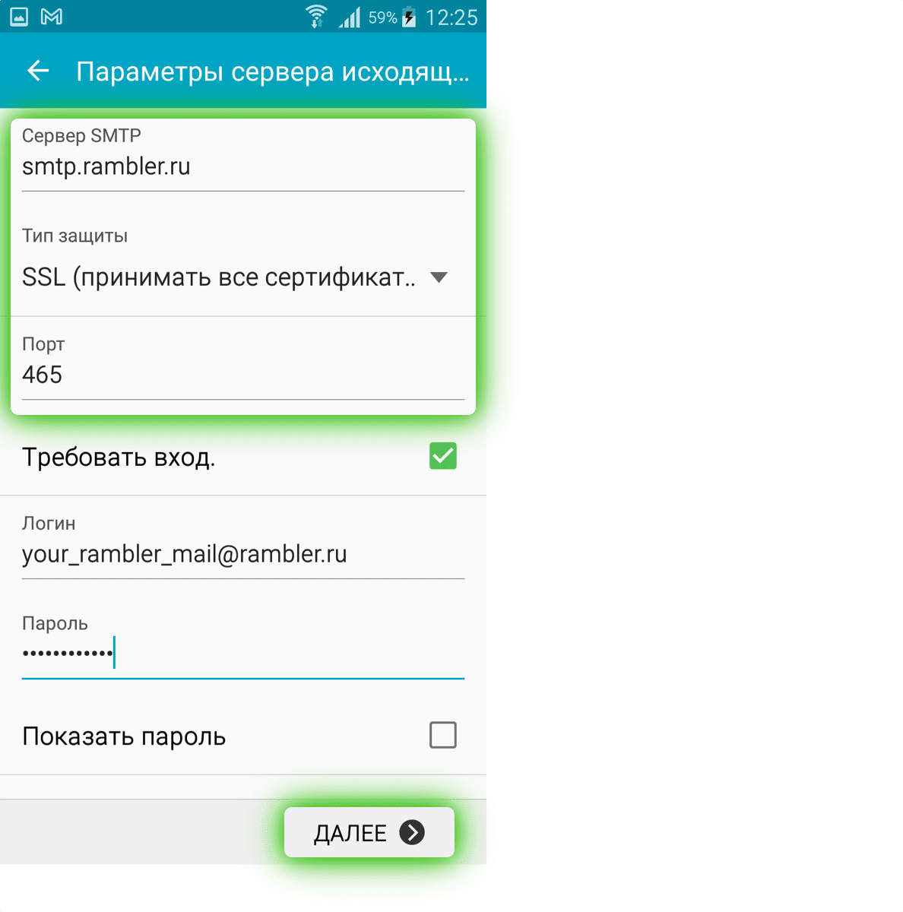The image size is (903, 912).
Task: Edit the Логин email address field
Action: (242, 554)
